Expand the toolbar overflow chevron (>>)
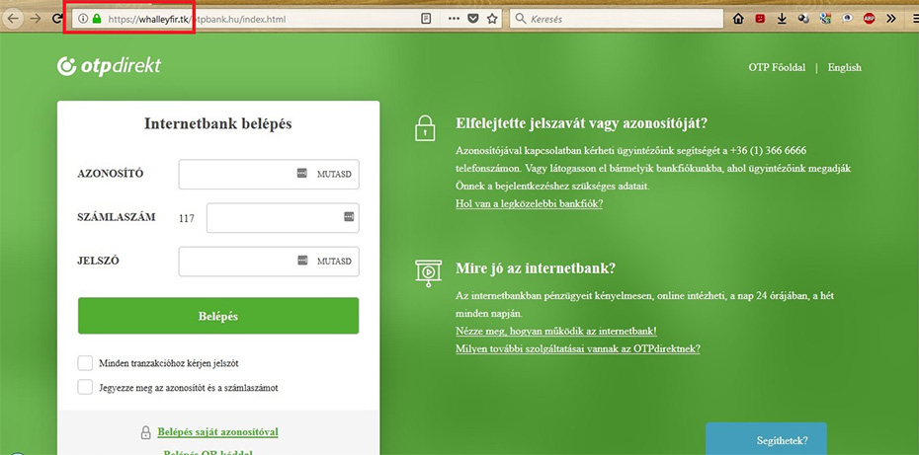 point(891,19)
